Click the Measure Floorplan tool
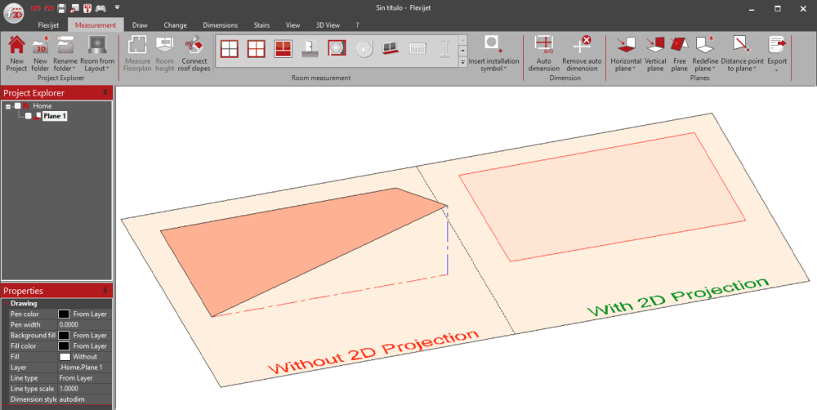Screen dimensions: 817x410 click(x=137, y=54)
